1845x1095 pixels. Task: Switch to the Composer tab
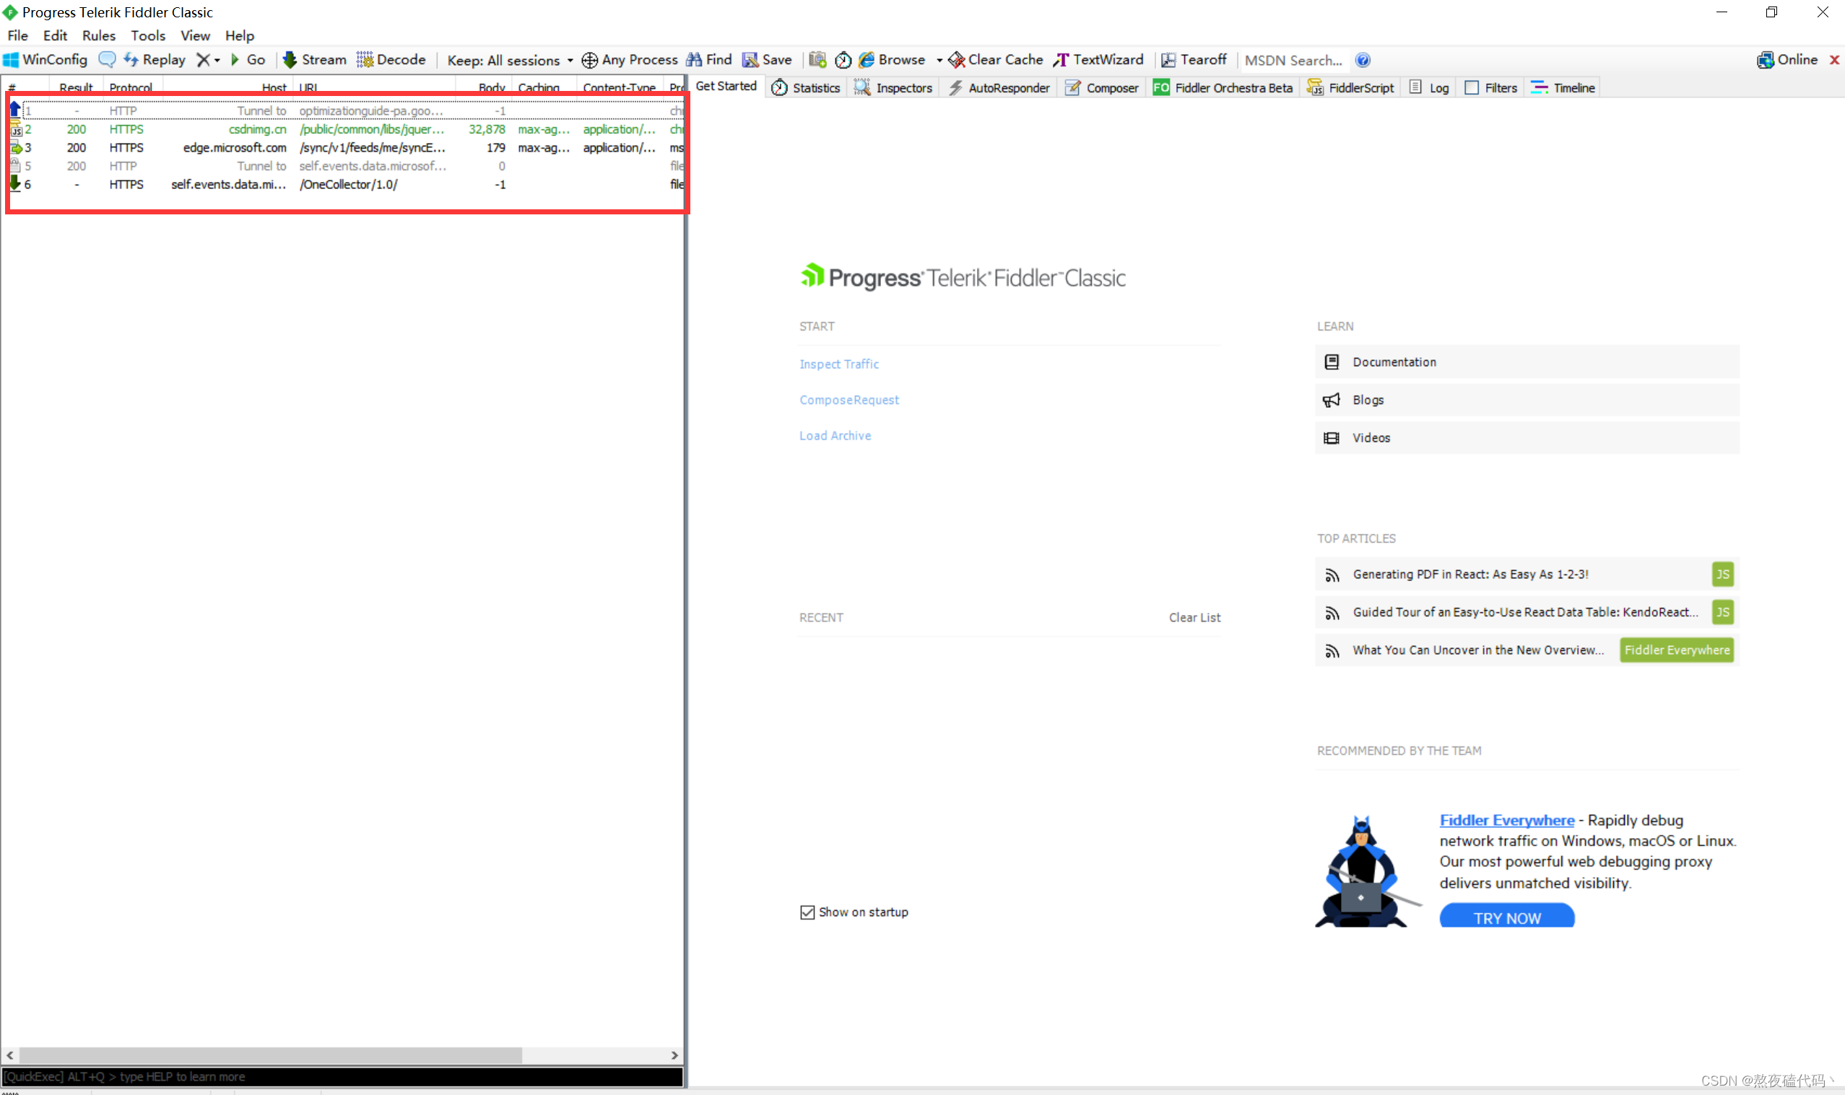point(1102,88)
